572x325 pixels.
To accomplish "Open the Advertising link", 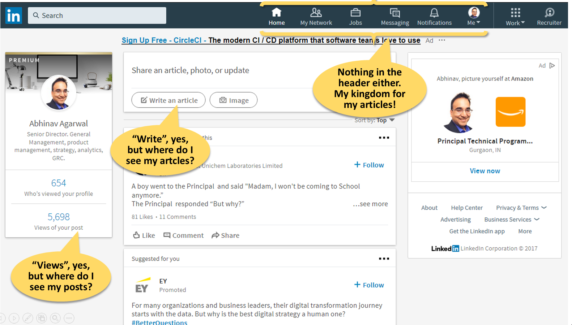I will 456,219.
